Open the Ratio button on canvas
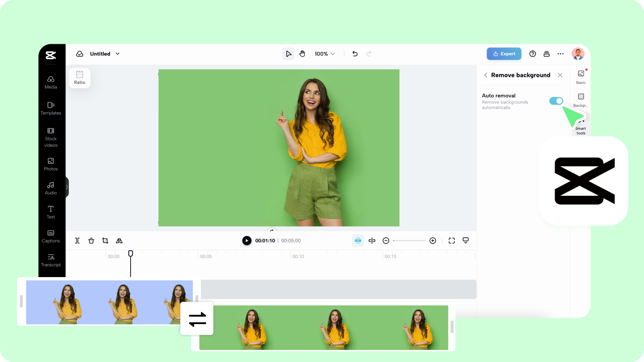This screenshot has width=644, height=362. 80,78
